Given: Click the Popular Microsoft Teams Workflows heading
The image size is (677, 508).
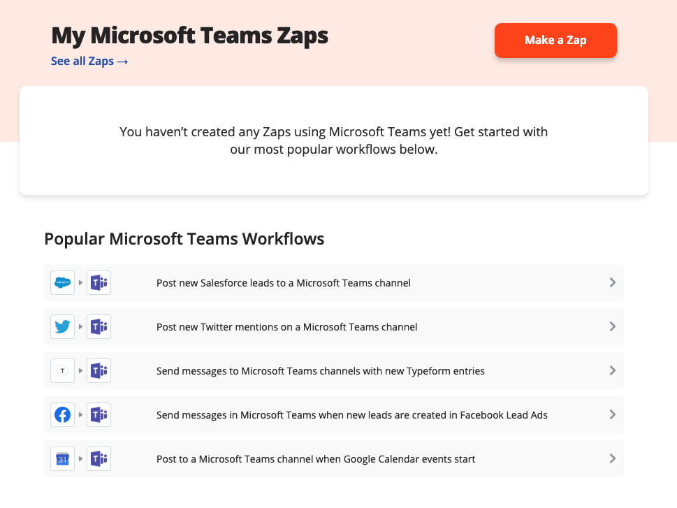Looking at the screenshot, I should point(184,239).
